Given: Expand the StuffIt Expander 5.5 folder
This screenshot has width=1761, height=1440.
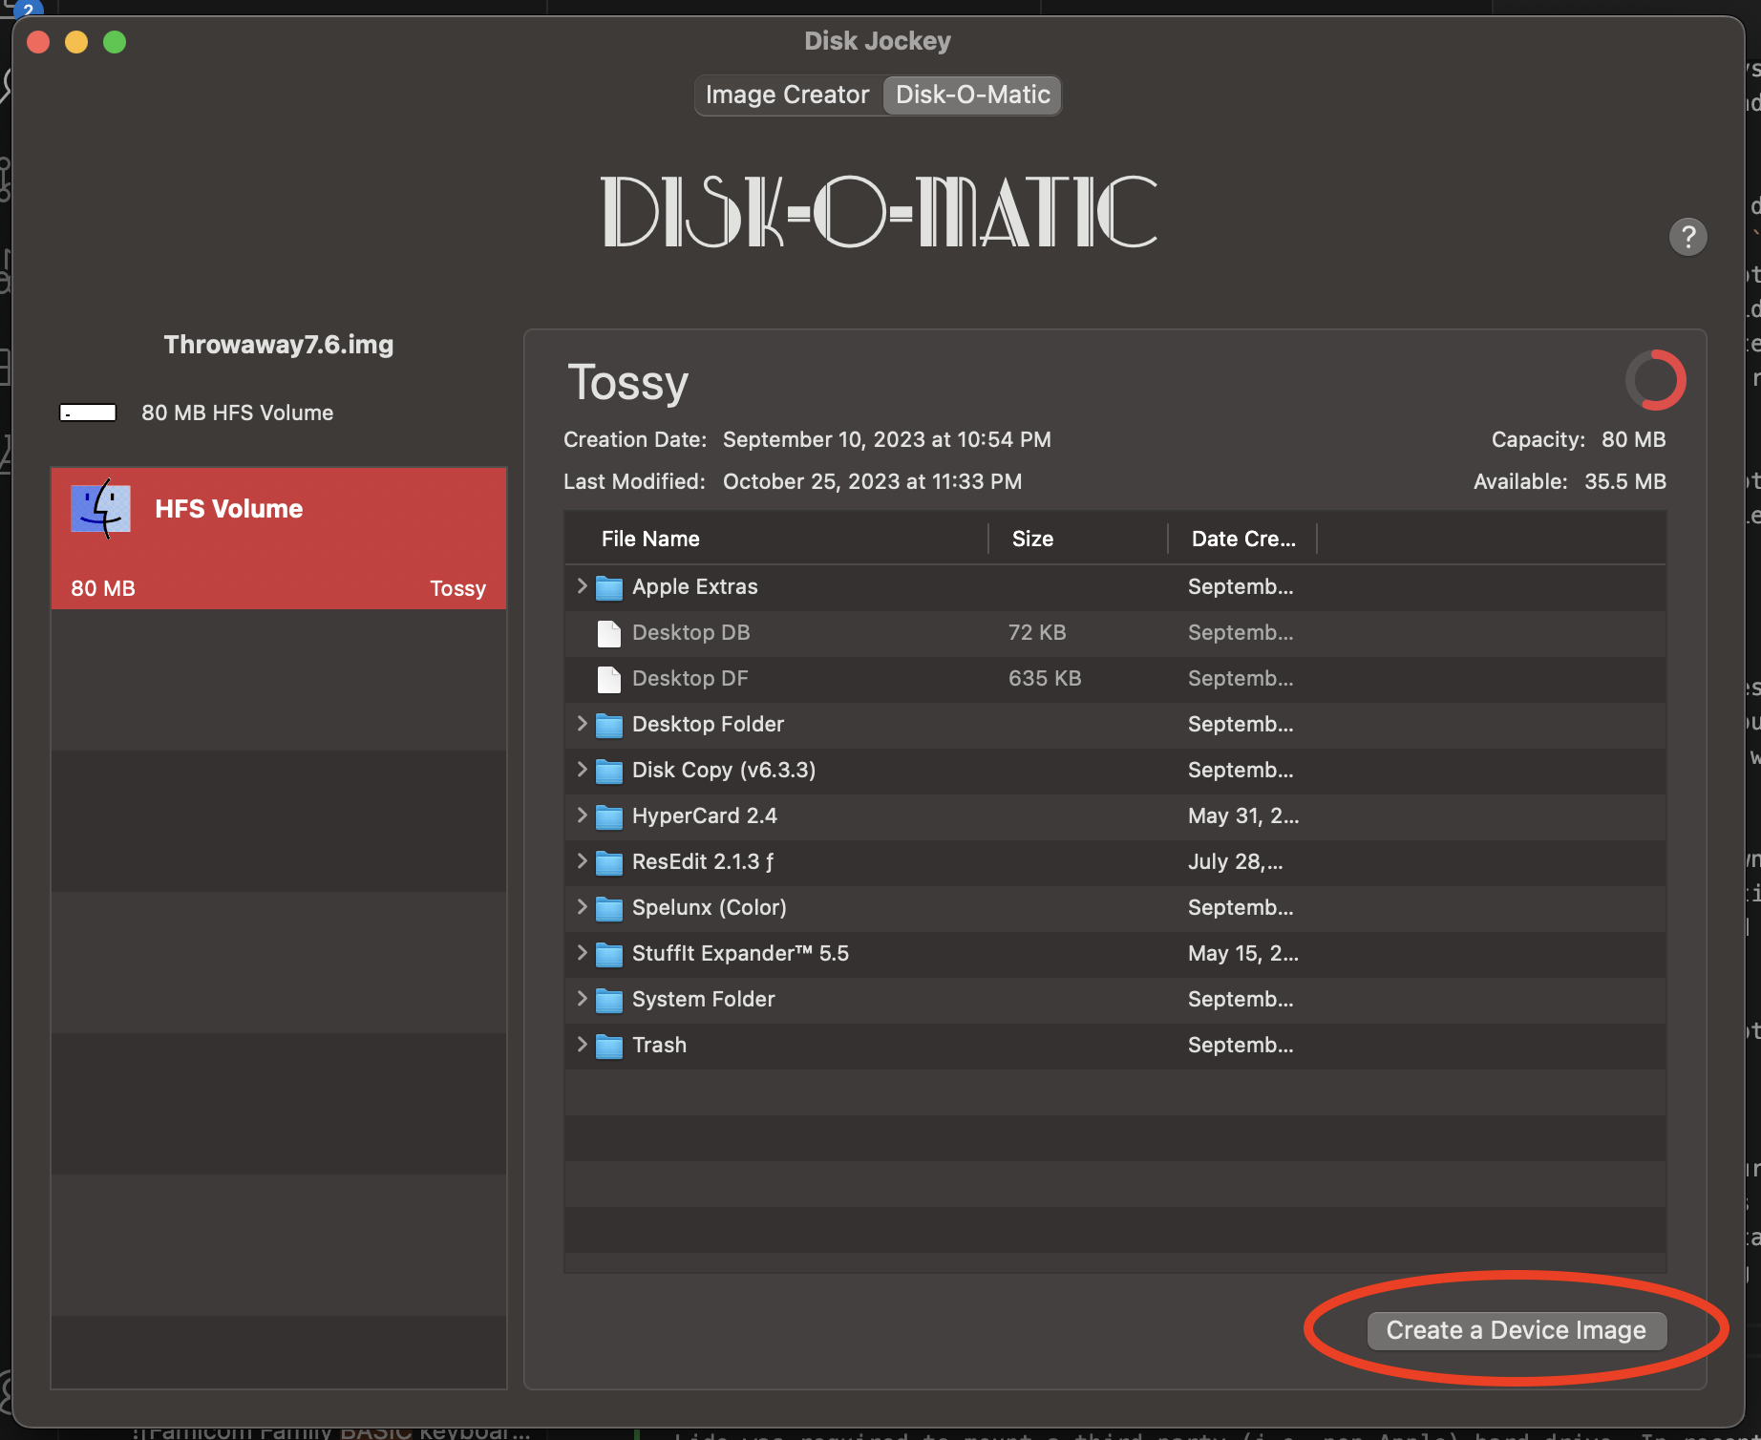Looking at the screenshot, I should (582, 953).
